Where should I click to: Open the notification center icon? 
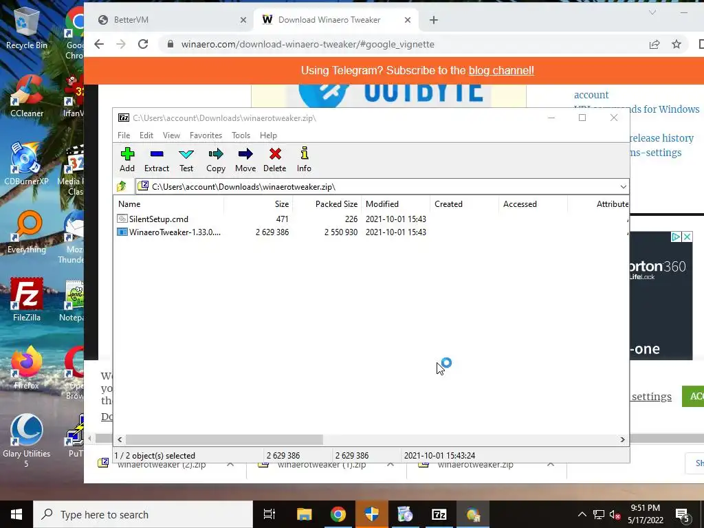click(x=682, y=515)
